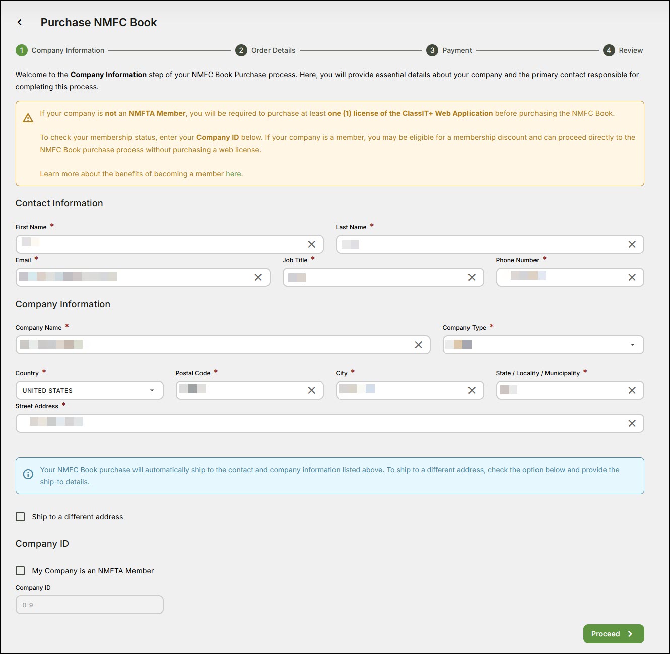
Task: Clear the Job Title field
Action: click(x=472, y=277)
